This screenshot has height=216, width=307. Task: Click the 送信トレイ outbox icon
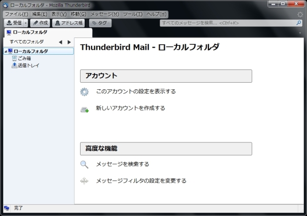click(x=14, y=65)
